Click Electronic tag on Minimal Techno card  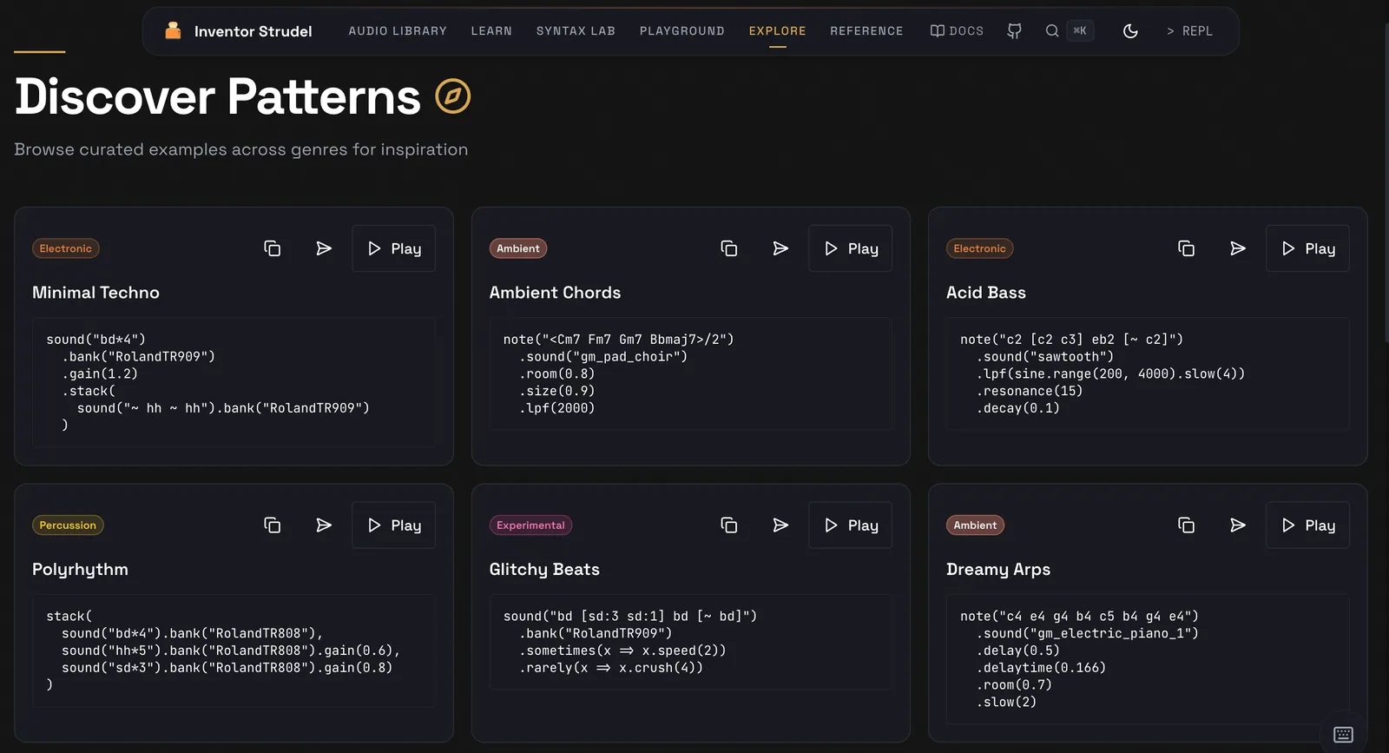[x=66, y=248]
